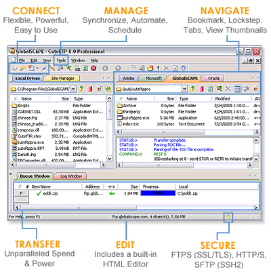The height and width of the screenshot is (278, 271).
Task: Sort remote files by Modified column
Action: (x=232, y=98)
